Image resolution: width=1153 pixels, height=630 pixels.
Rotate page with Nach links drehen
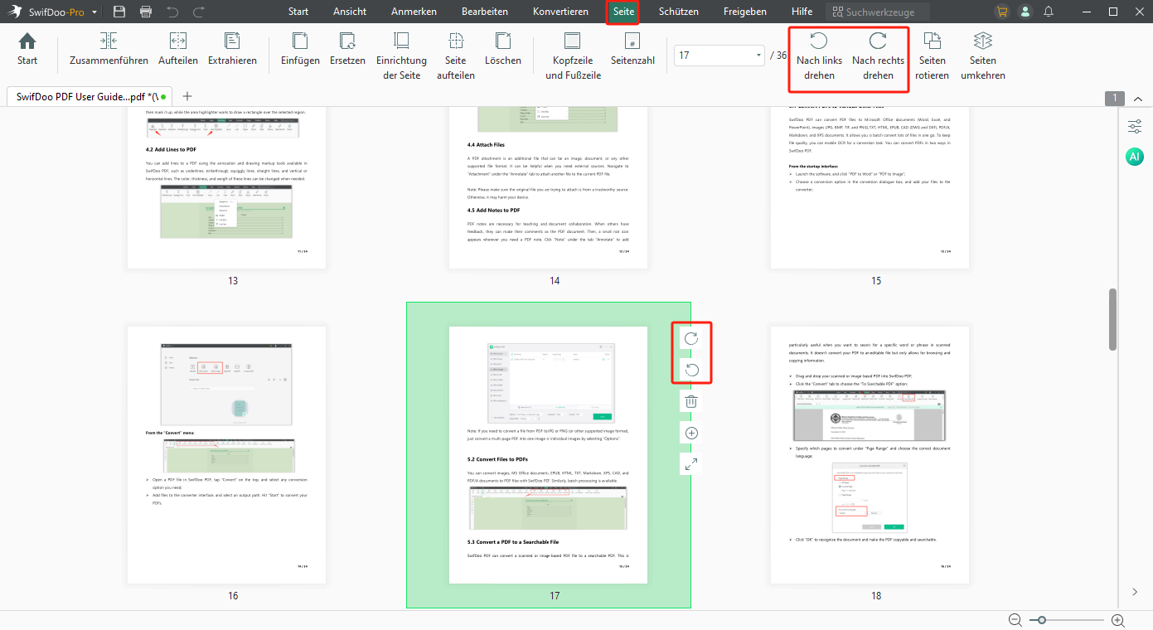coord(819,56)
